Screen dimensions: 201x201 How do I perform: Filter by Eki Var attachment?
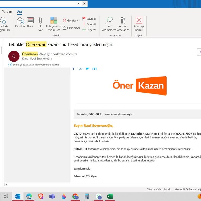pos(40,24)
